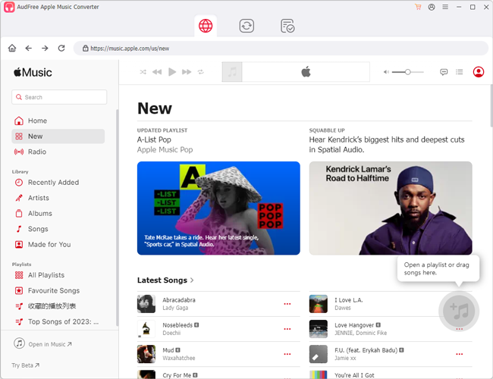
Task: Adjust the volume slider
Action: 408,72
